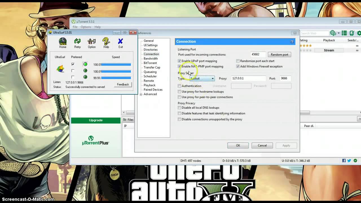
Task: Open the UltraSurf Option tools icon
Action: tap(92, 42)
